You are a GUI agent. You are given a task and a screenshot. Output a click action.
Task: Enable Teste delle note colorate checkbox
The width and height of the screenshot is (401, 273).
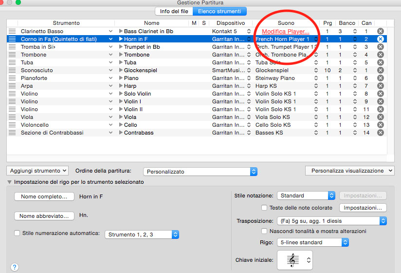[x=265, y=208]
